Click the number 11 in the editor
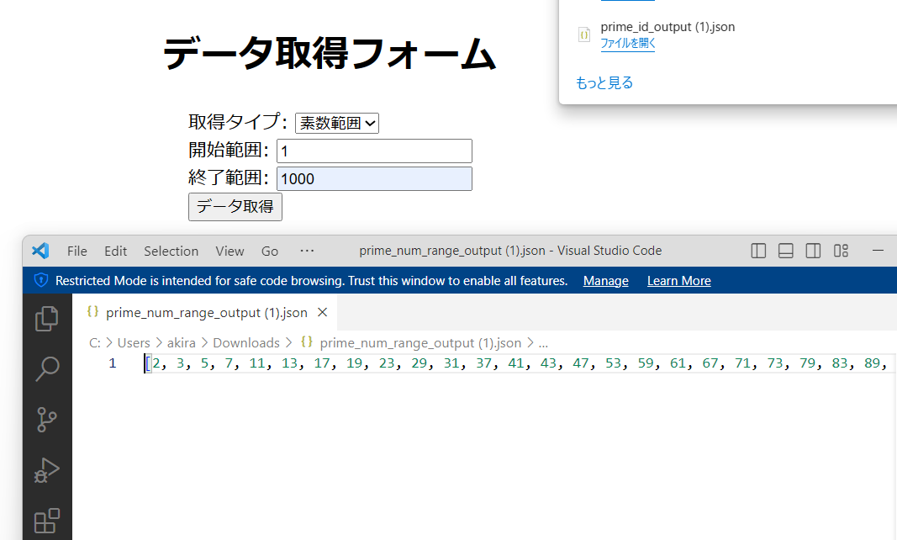The image size is (897, 540). click(x=257, y=363)
